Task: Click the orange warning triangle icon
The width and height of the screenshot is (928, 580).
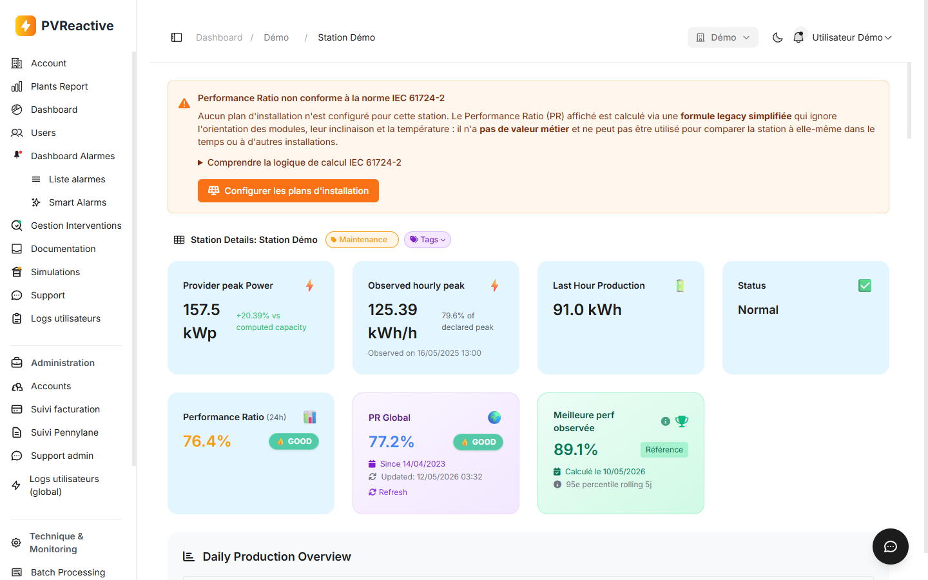Action: point(184,103)
